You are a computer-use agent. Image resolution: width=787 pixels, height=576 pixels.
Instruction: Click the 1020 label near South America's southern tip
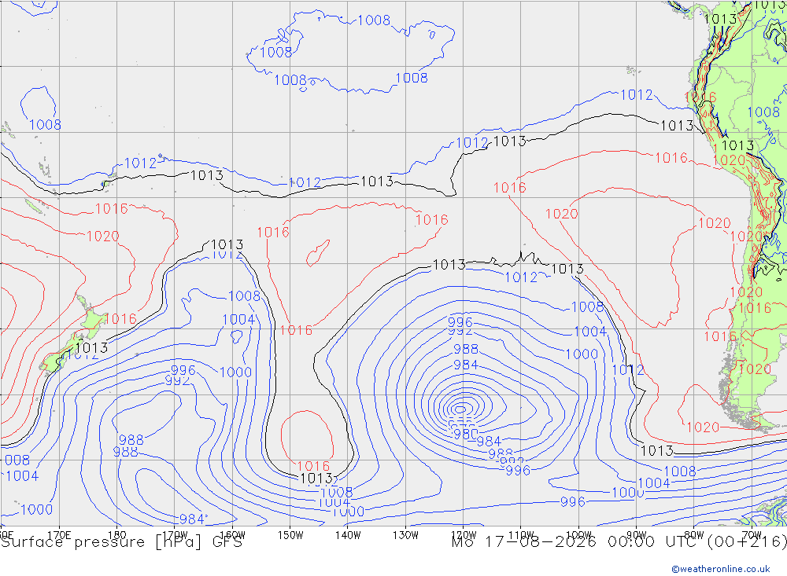(x=703, y=427)
